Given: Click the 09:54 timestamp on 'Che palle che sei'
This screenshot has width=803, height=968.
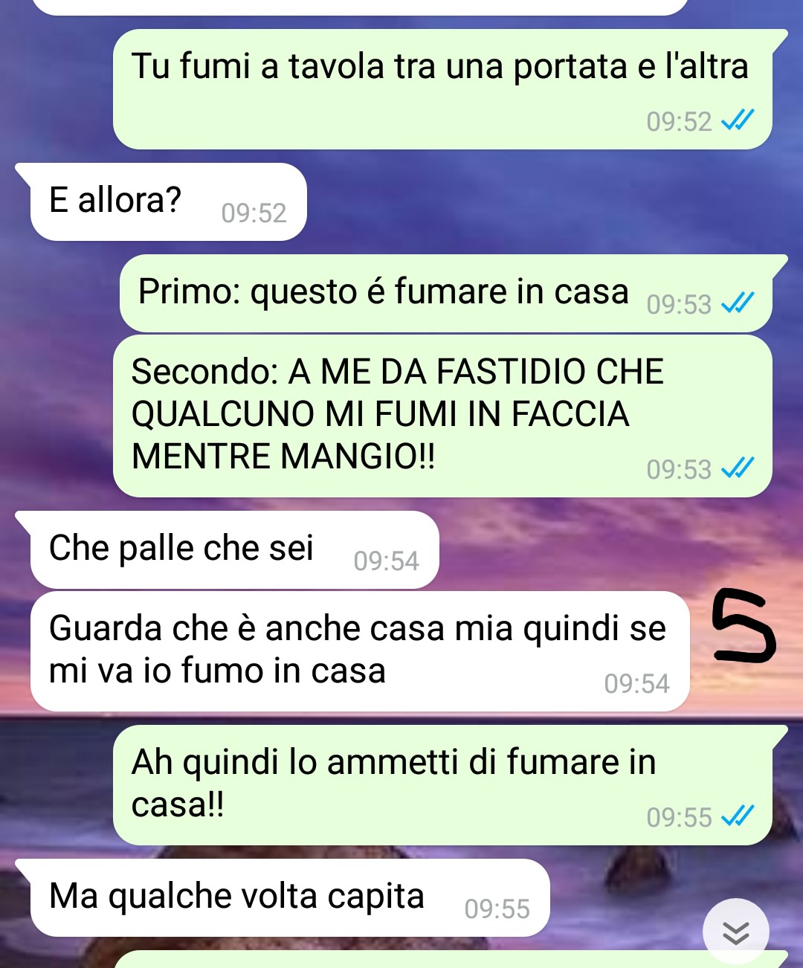Looking at the screenshot, I should [x=386, y=561].
